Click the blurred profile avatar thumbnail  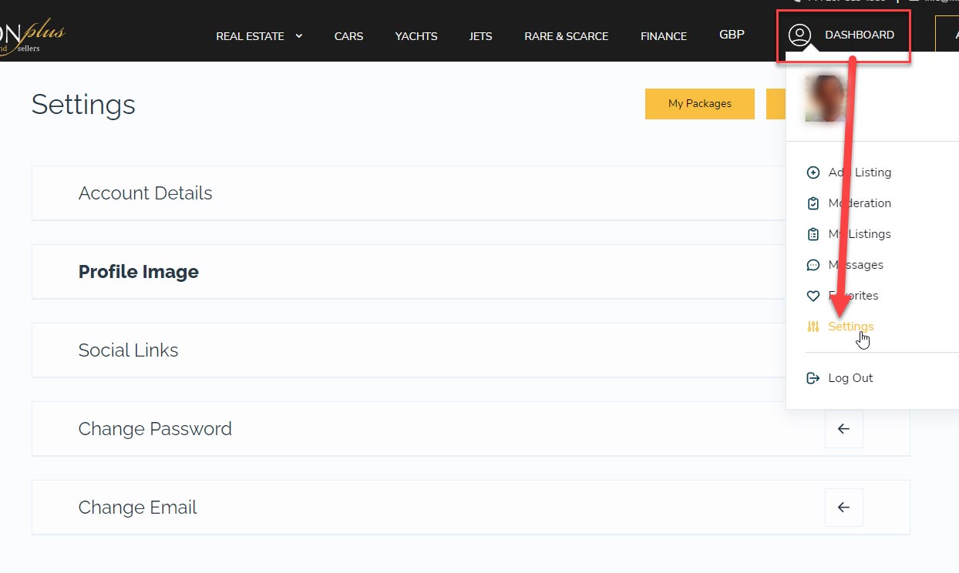click(x=825, y=99)
